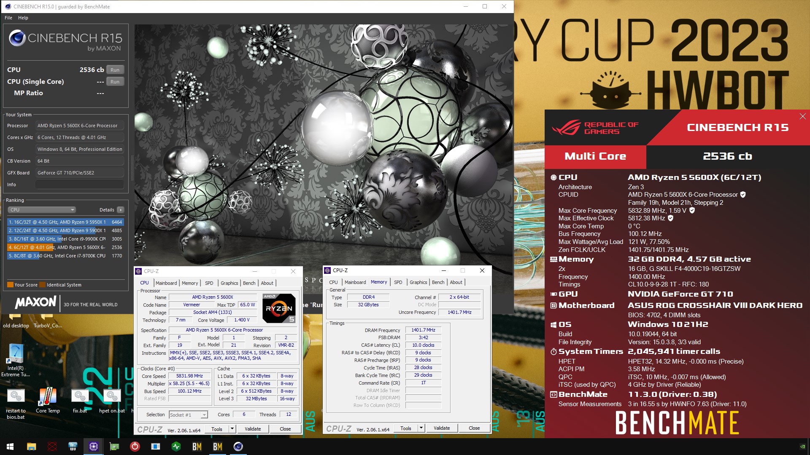Open File Explorer from taskbar

[x=31, y=447]
